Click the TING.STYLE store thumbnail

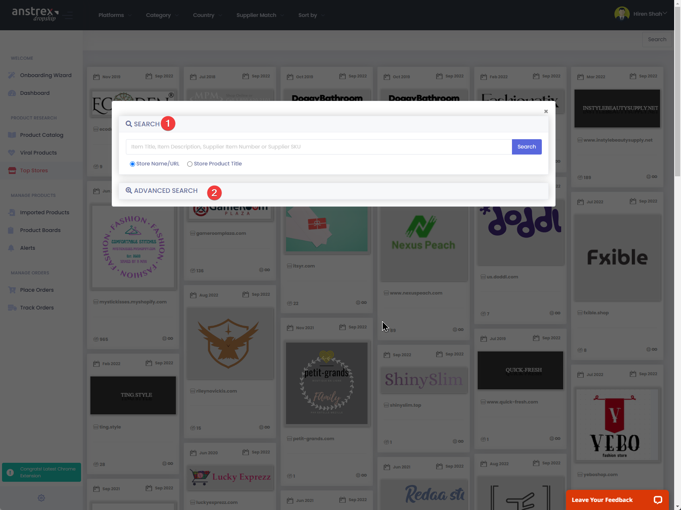[133, 395]
